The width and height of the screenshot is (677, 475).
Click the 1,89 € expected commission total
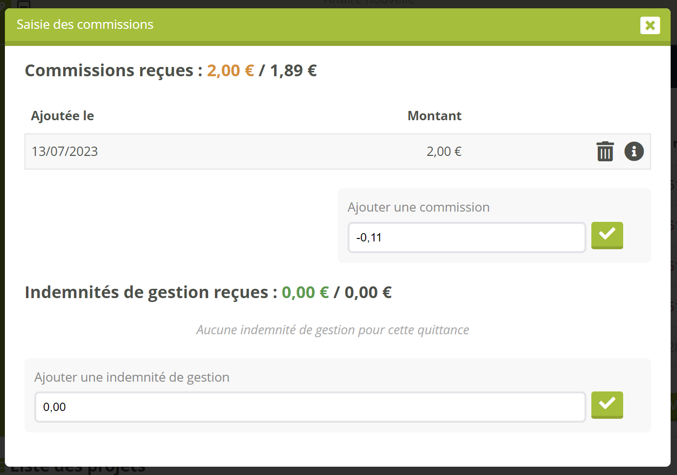pos(293,70)
